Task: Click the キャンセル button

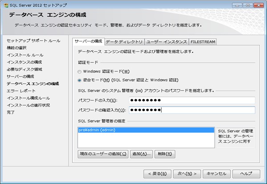Action: click(x=217, y=174)
